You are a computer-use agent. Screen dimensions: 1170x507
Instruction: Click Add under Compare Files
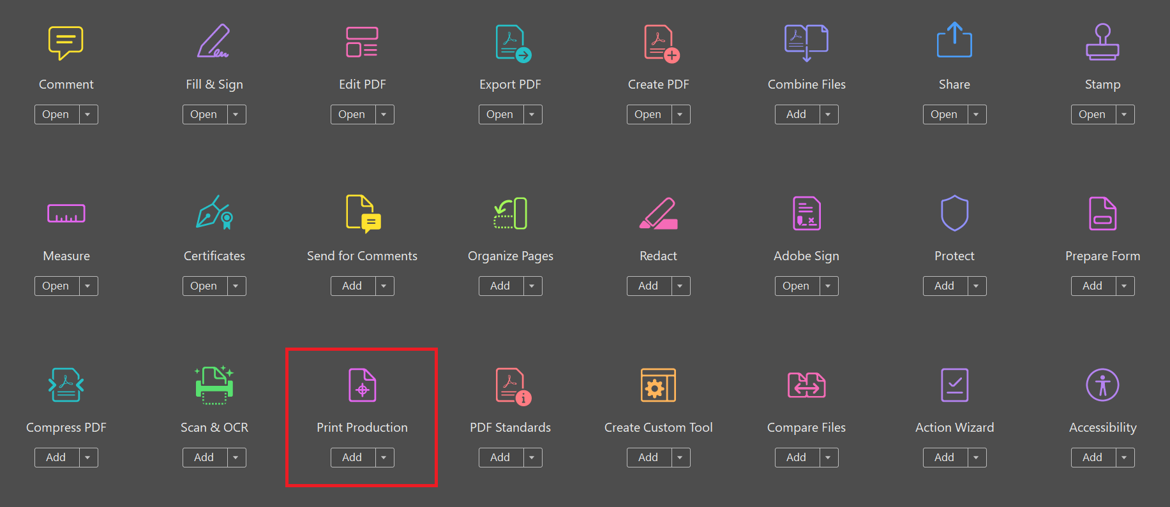[797, 458]
